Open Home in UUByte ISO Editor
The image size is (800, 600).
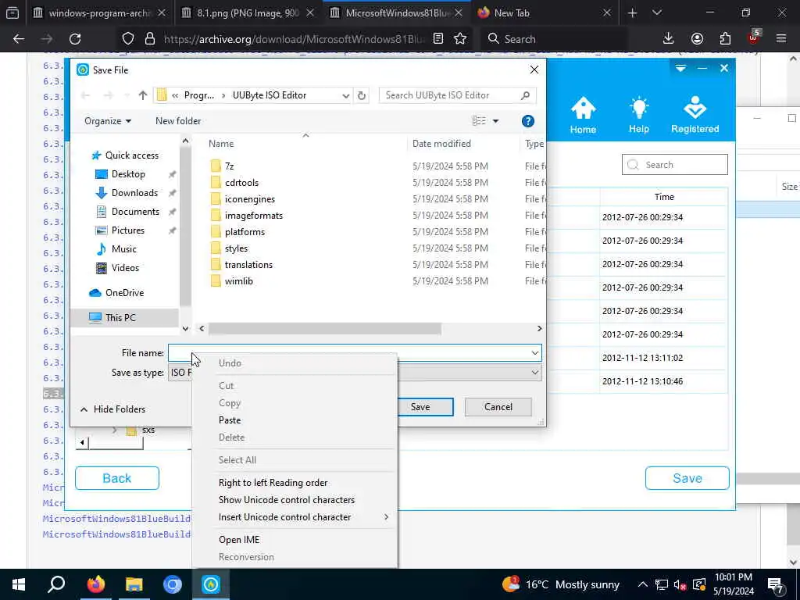[x=583, y=116]
